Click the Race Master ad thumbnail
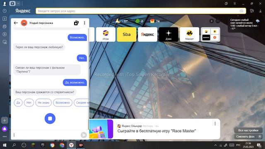The height and width of the screenshot is (149, 265). coord(101,129)
